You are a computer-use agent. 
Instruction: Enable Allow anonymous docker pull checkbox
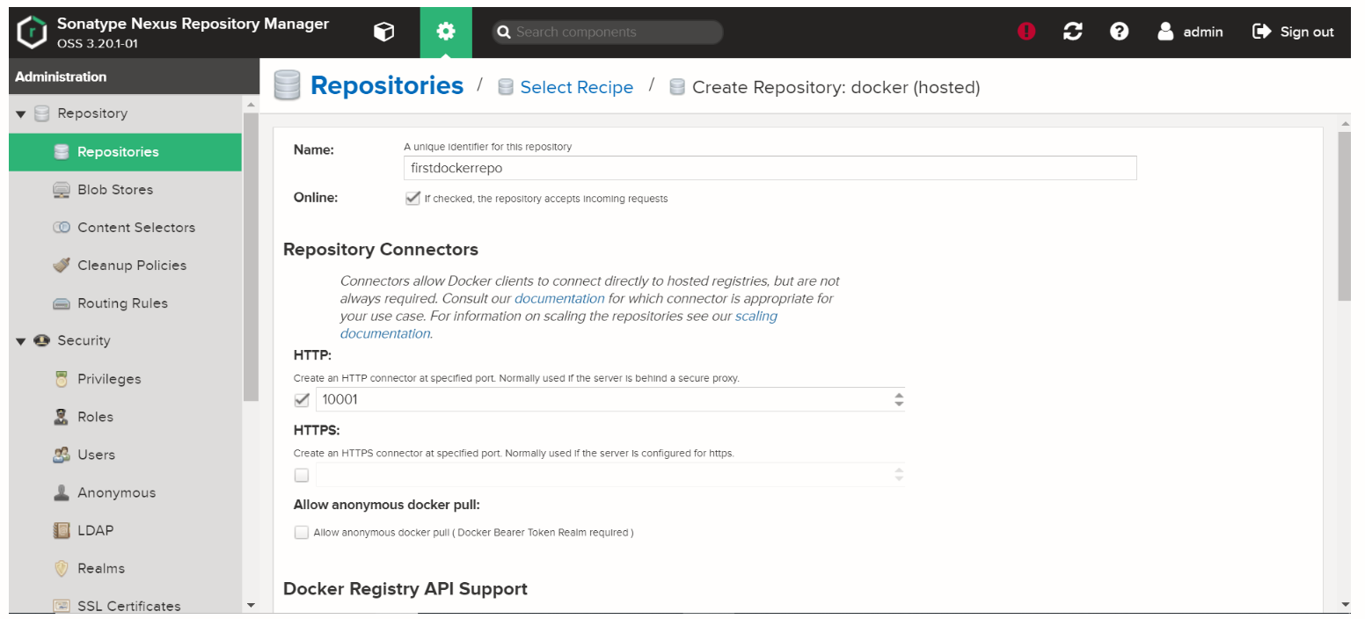coord(302,532)
